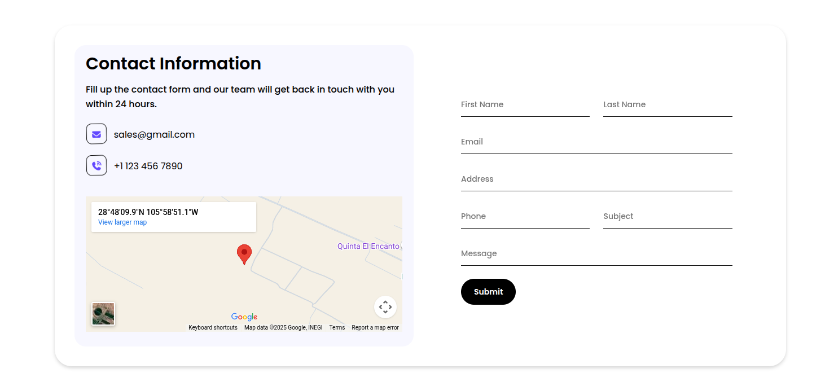Click the +1 123 456 7890 phone number

click(148, 166)
